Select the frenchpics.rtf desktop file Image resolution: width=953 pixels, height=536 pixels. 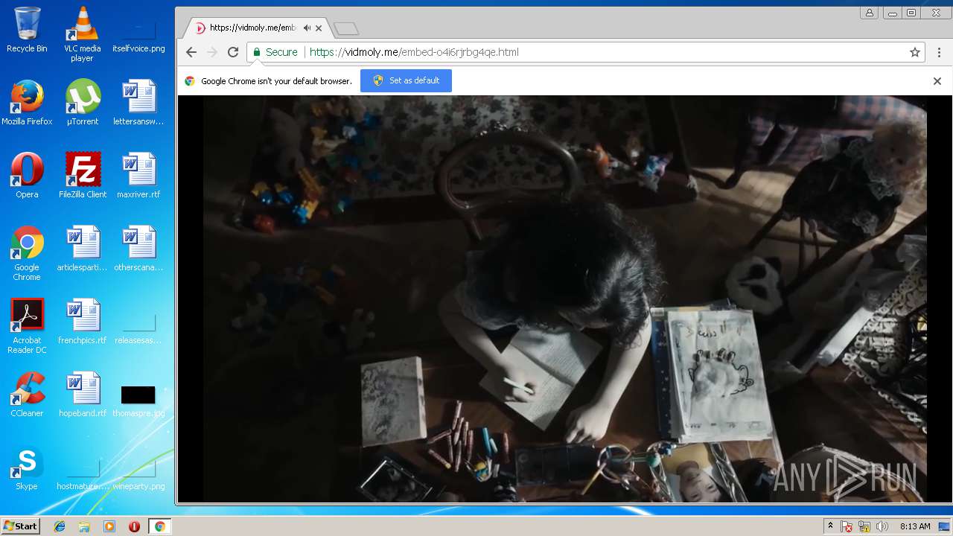(x=82, y=322)
